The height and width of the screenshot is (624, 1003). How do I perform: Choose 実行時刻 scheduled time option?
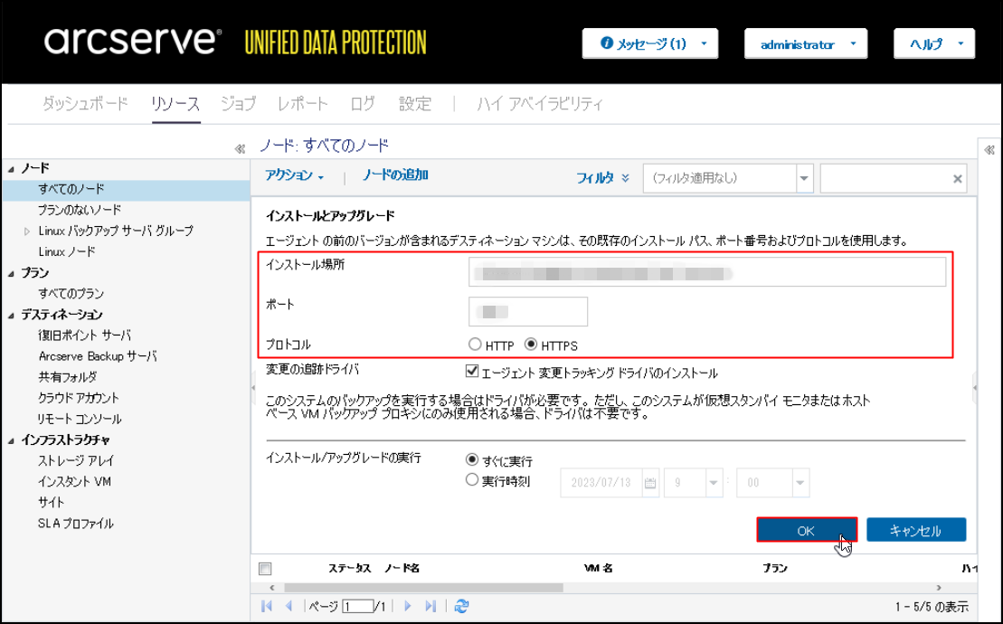pos(472,479)
